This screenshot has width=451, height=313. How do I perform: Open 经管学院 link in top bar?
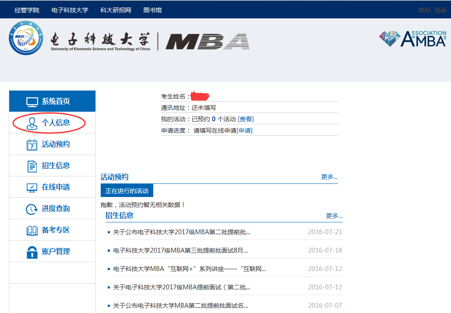27,10
